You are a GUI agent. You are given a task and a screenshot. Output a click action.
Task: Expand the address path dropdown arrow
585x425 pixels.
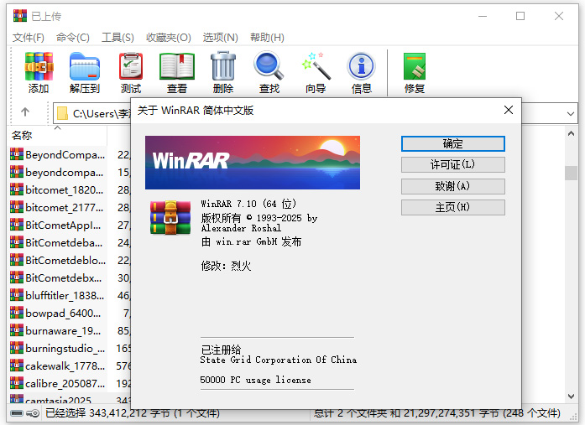(571, 112)
